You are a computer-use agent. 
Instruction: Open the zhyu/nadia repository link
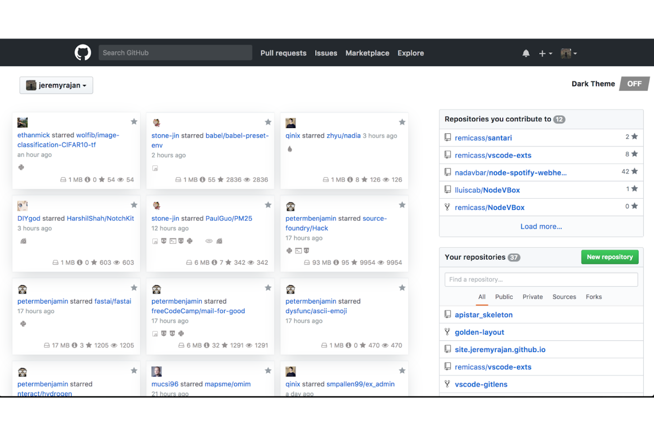343,136
